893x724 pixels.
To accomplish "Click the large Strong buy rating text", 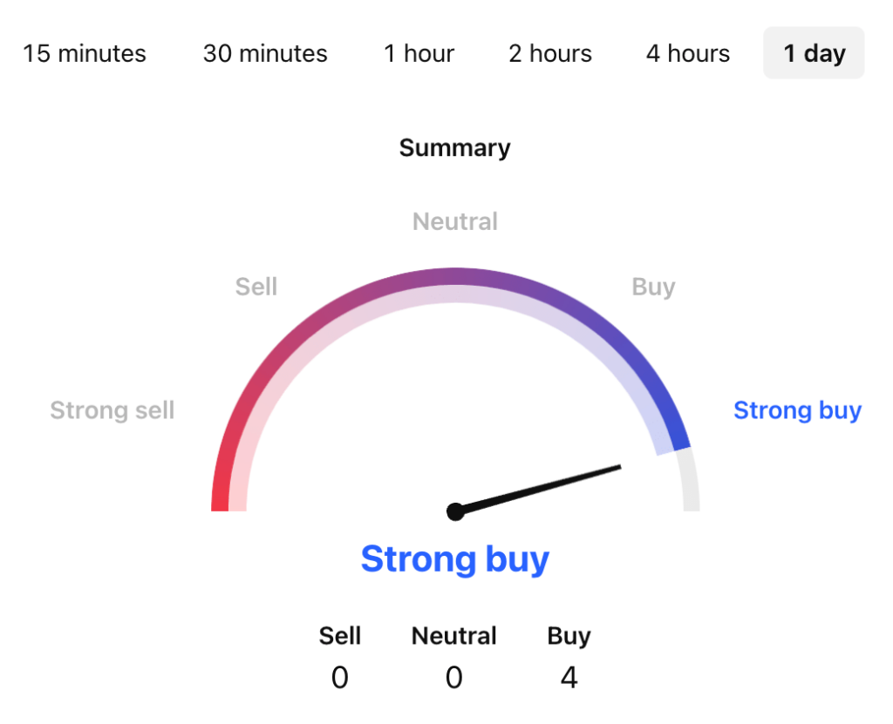I will [454, 559].
